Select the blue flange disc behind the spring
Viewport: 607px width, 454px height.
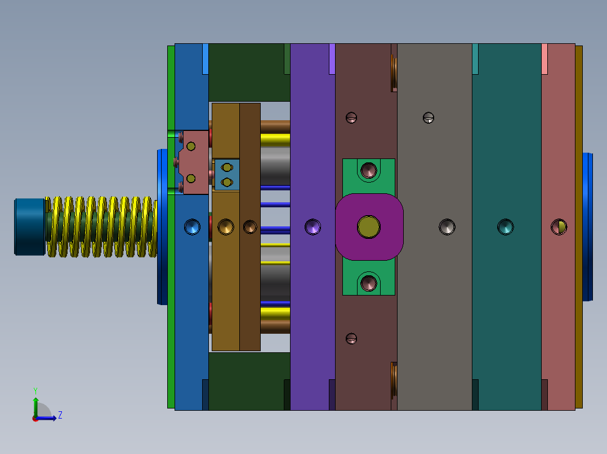pyautogui.click(x=162, y=227)
